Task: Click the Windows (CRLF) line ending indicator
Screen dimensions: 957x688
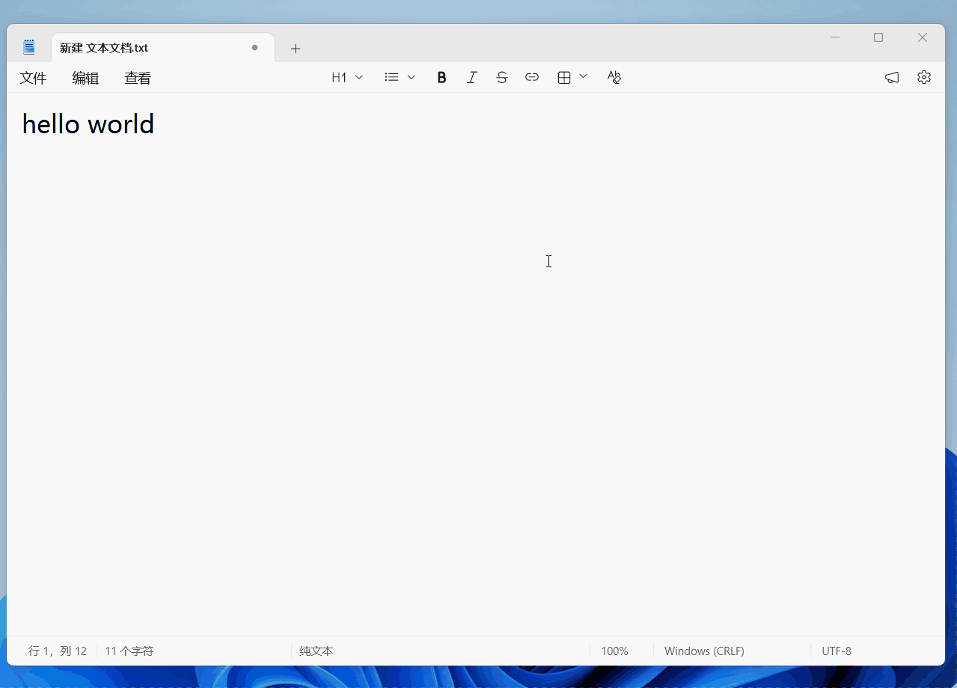Action: [x=704, y=651]
